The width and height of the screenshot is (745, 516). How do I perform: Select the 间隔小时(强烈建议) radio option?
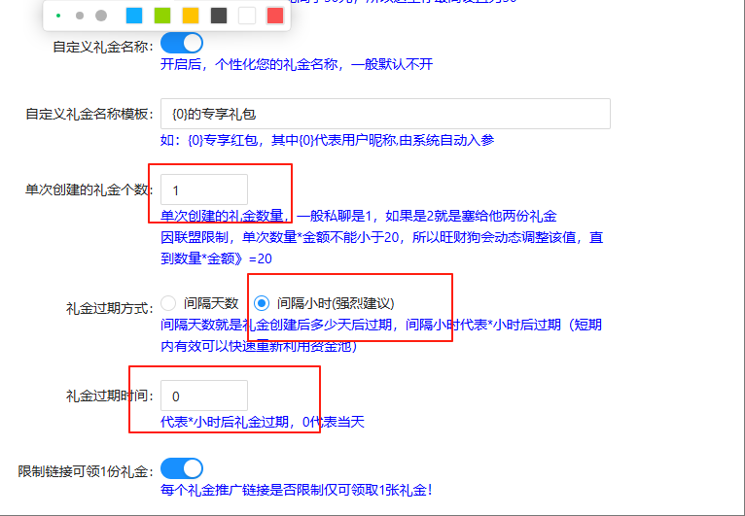pos(261,303)
